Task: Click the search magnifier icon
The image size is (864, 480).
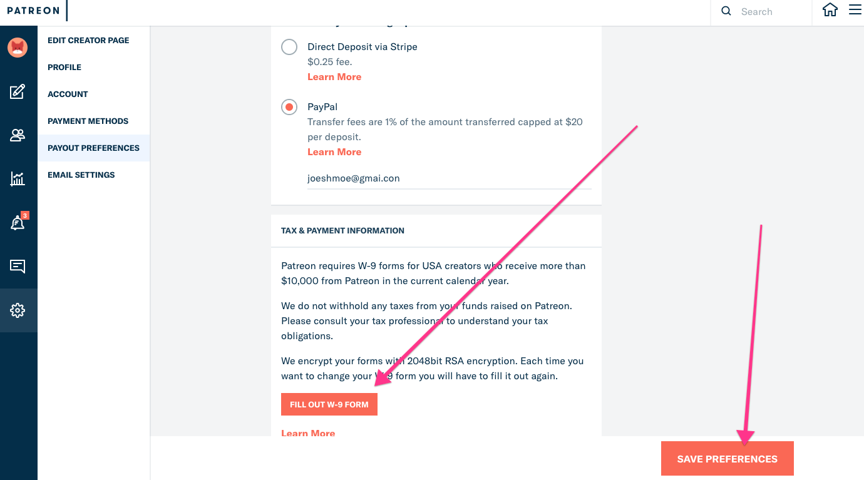Action: 726,11
